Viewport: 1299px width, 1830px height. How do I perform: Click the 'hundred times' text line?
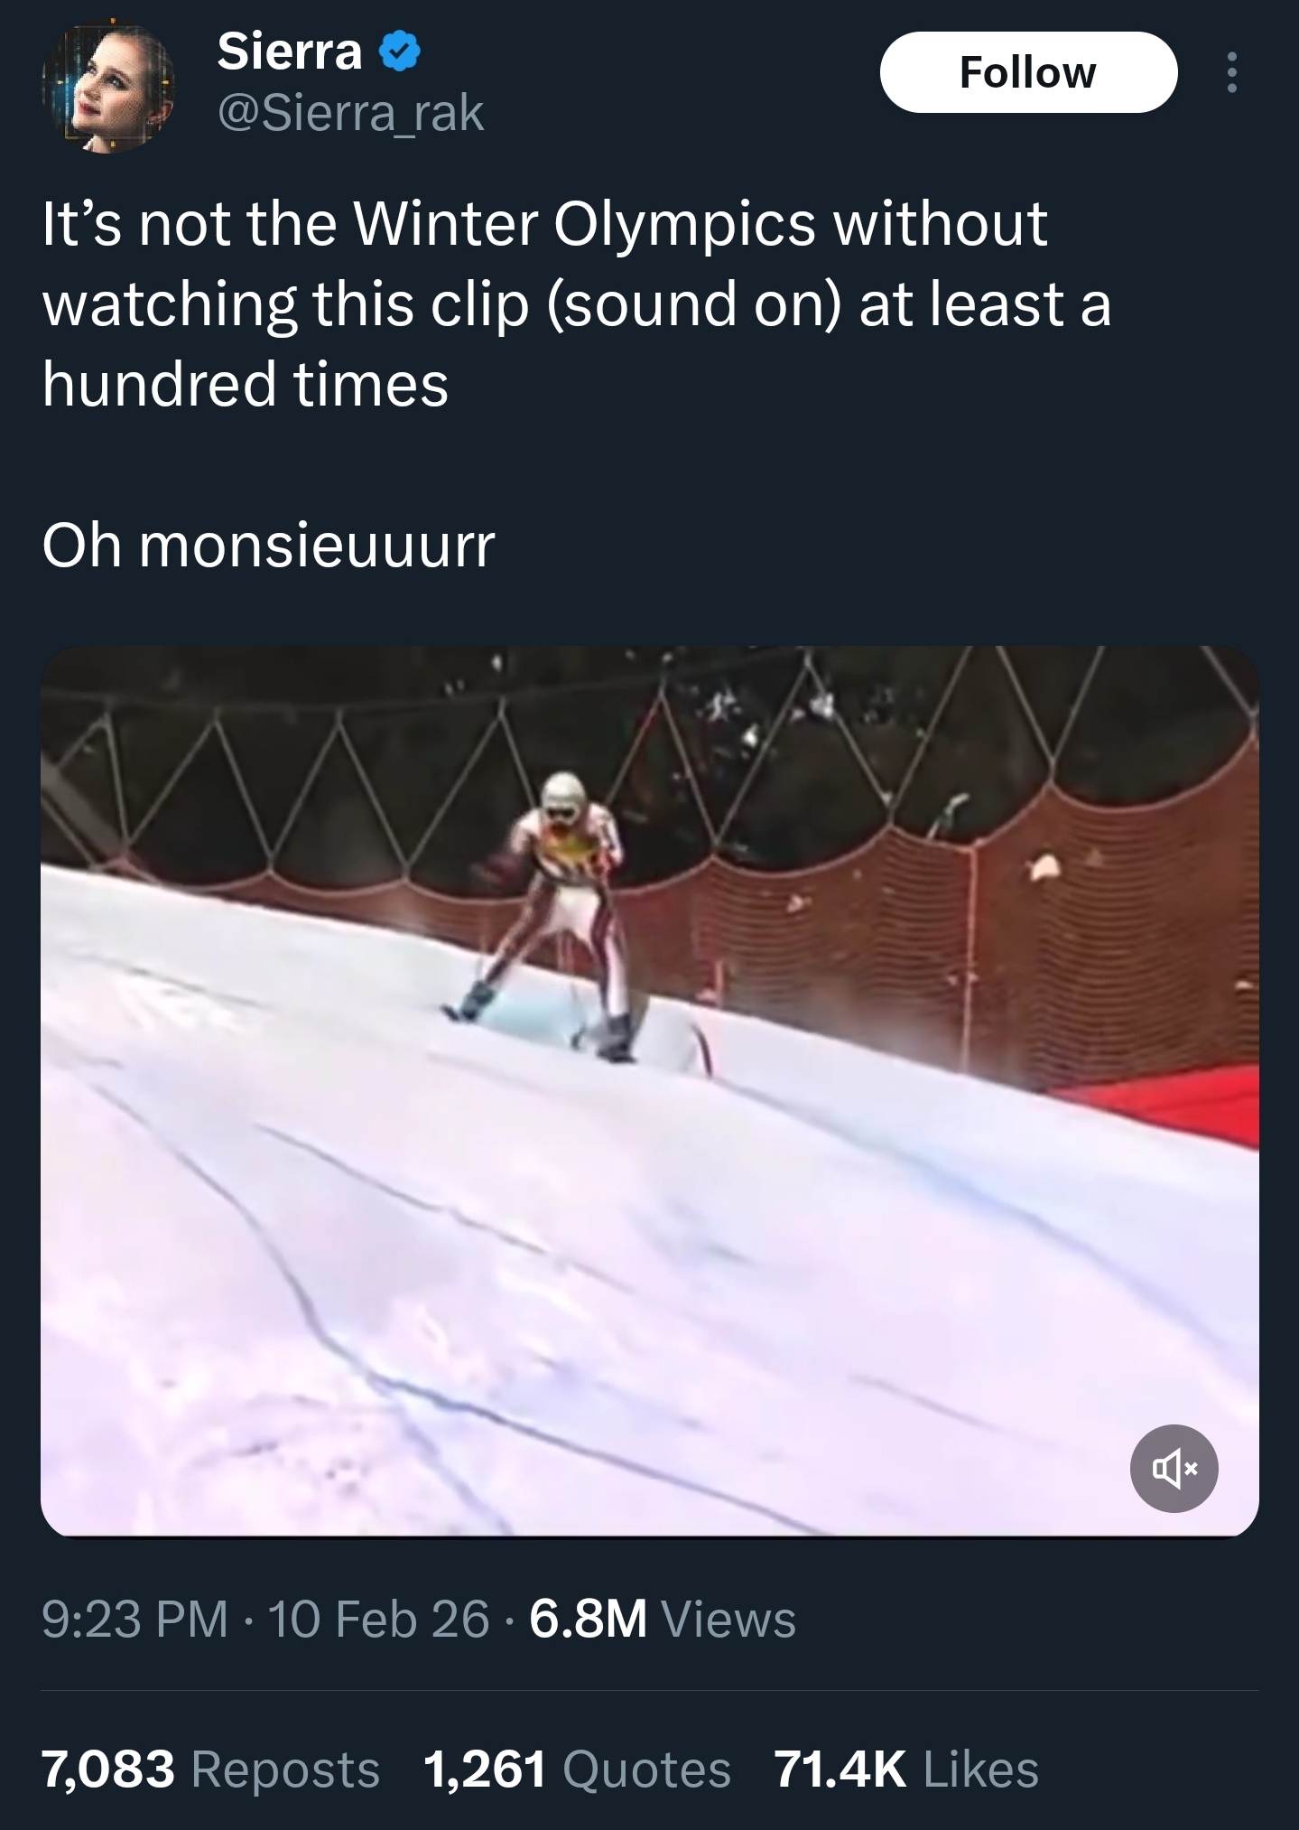[245, 383]
